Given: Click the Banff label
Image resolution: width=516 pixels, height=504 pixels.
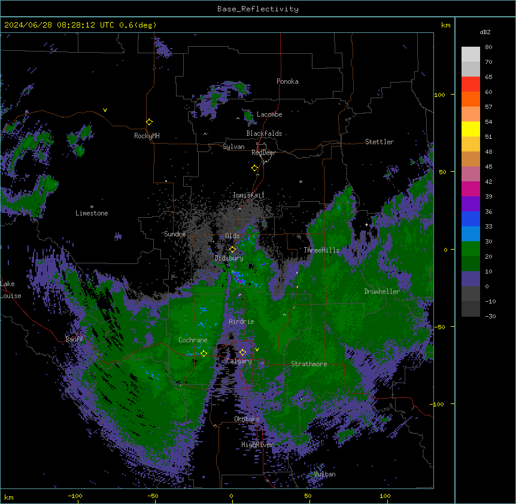Looking at the screenshot, I should 75,339.
